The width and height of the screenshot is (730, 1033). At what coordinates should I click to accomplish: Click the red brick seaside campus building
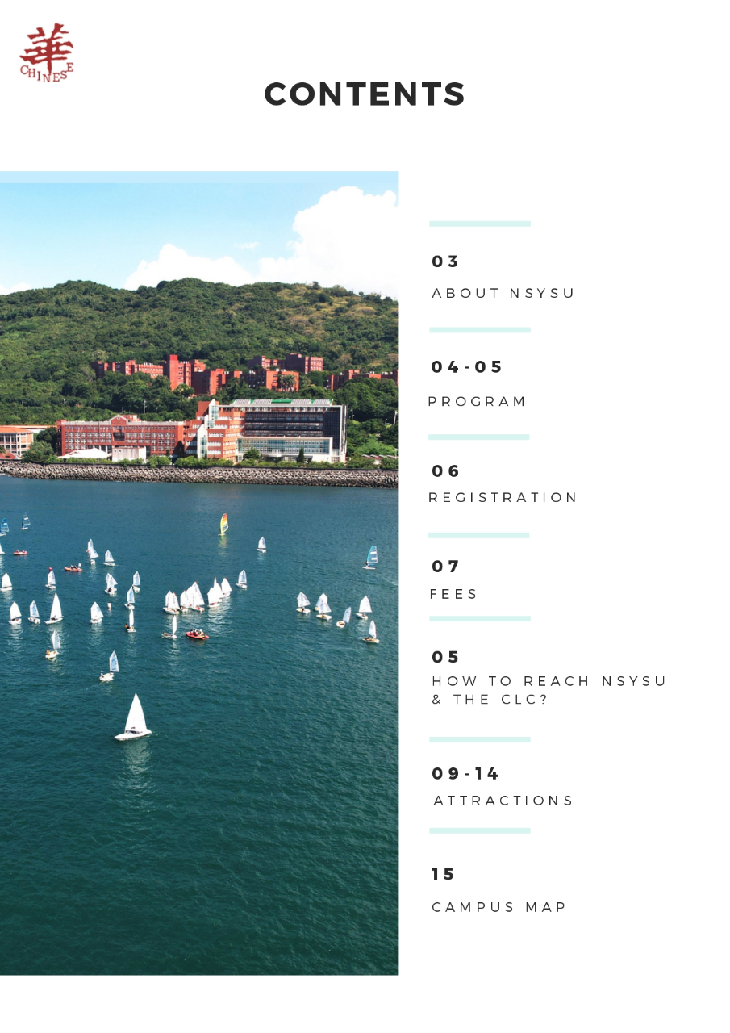click(x=121, y=436)
